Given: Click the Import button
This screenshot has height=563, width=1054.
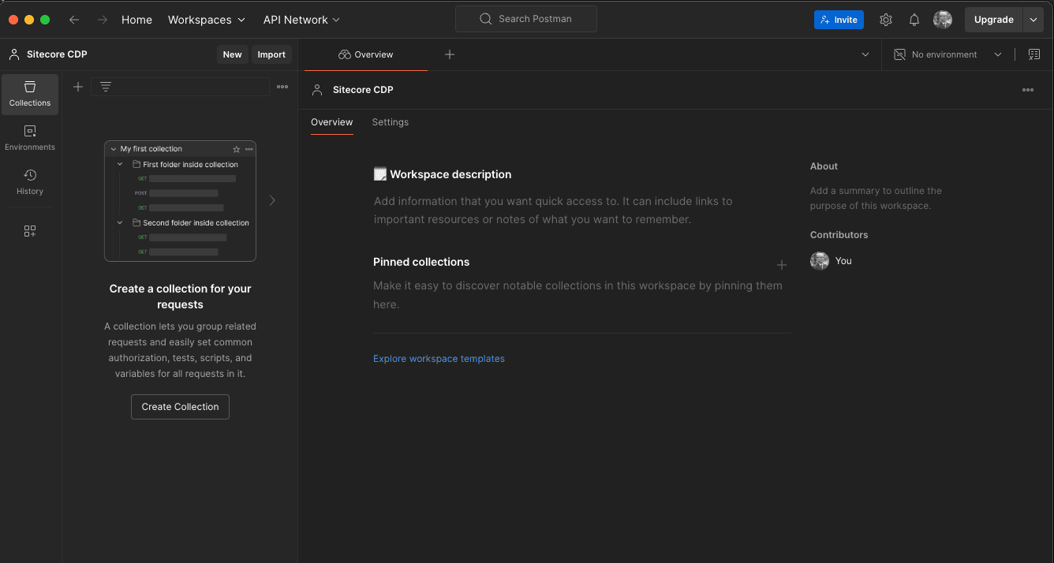Looking at the screenshot, I should point(271,54).
